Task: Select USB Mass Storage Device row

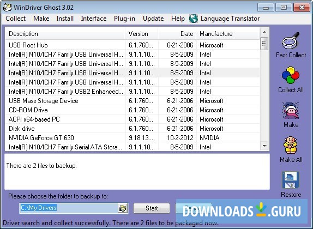Action: coord(133,101)
